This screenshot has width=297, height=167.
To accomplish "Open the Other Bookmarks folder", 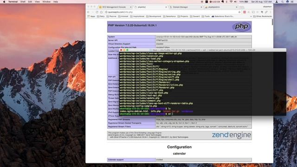I will pyautogui.click(x=263, y=17).
